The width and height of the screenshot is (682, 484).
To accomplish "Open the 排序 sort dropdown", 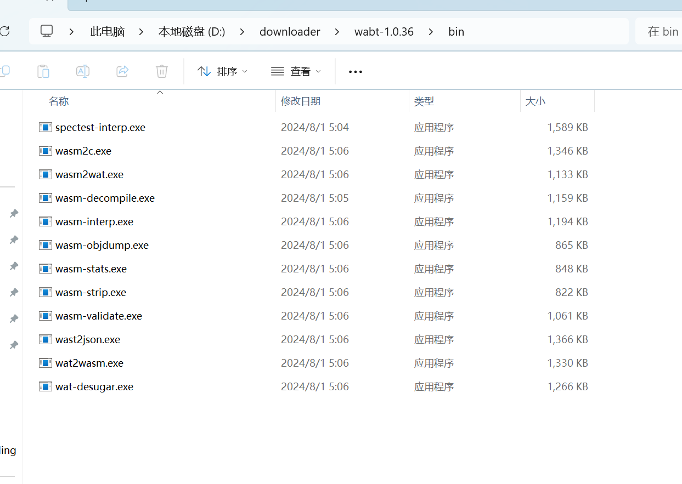I will point(222,71).
